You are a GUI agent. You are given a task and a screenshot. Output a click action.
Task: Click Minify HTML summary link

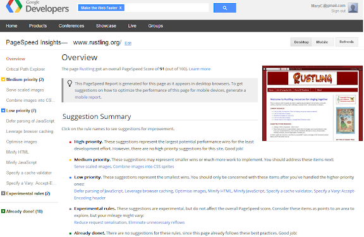[220, 191]
